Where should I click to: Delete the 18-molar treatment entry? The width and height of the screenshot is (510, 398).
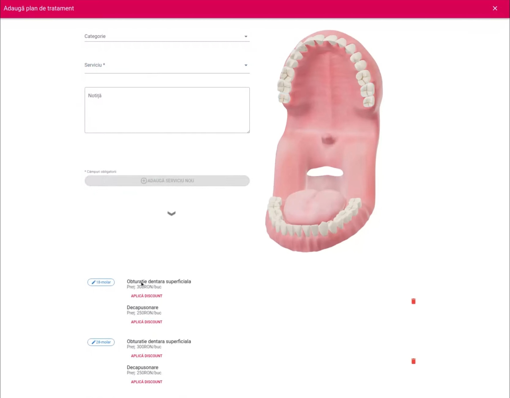pyautogui.click(x=413, y=301)
